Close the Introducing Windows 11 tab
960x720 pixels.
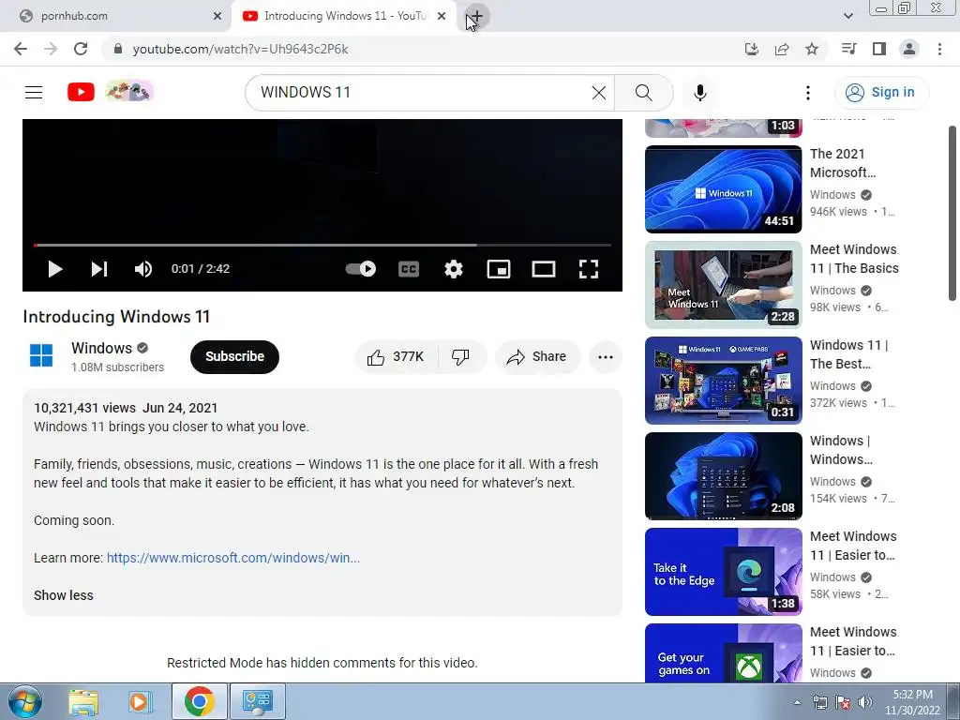click(x=442, y=17)
